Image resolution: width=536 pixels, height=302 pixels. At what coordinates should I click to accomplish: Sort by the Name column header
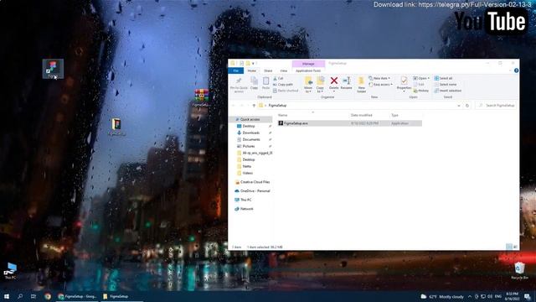tap(283, 116)
